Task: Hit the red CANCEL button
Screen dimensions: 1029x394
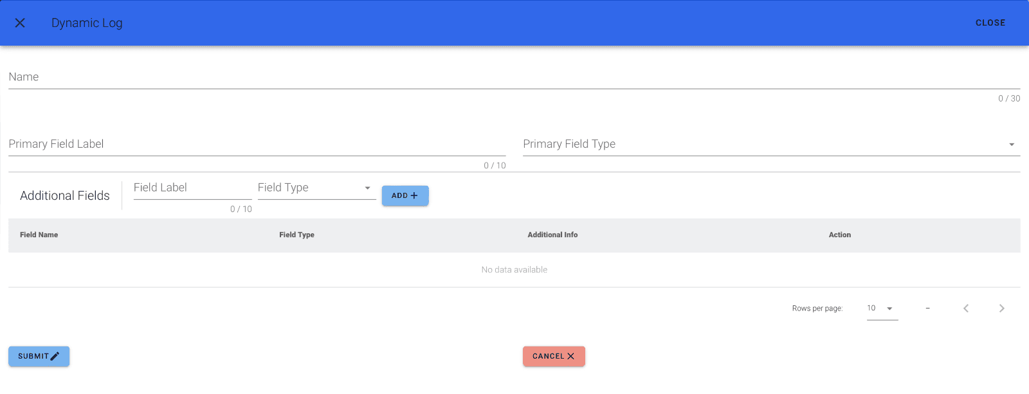Action: (553, 356)
